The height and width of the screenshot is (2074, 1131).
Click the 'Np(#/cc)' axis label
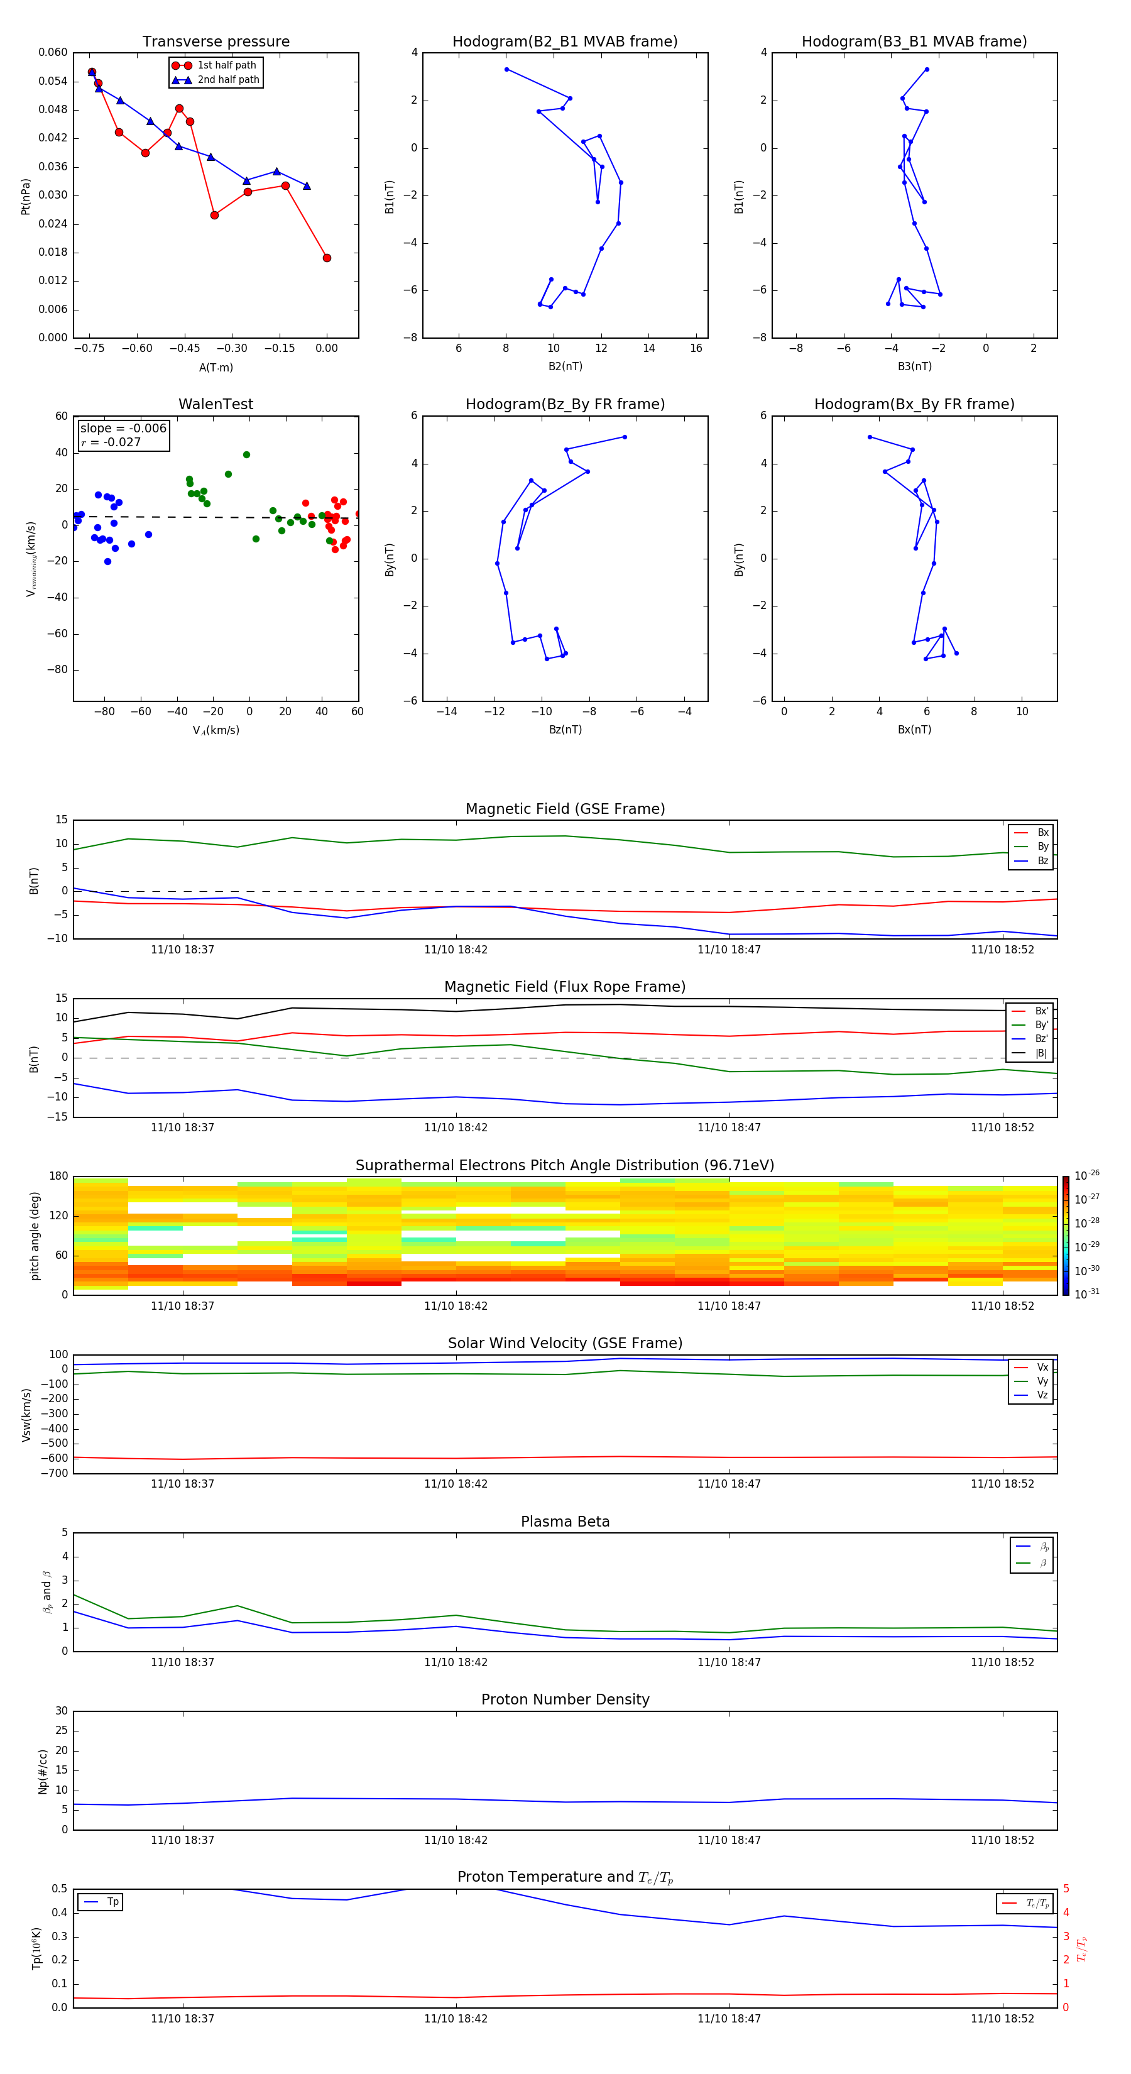pos(43,1771)
